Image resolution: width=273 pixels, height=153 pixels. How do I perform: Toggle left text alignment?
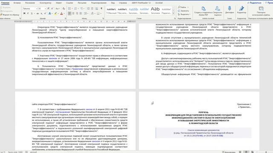(70, 13)
